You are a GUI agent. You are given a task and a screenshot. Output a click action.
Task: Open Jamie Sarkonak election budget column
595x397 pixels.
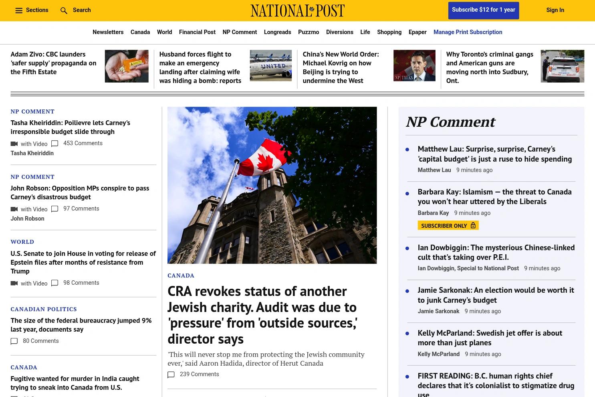(x=496, y=295)
